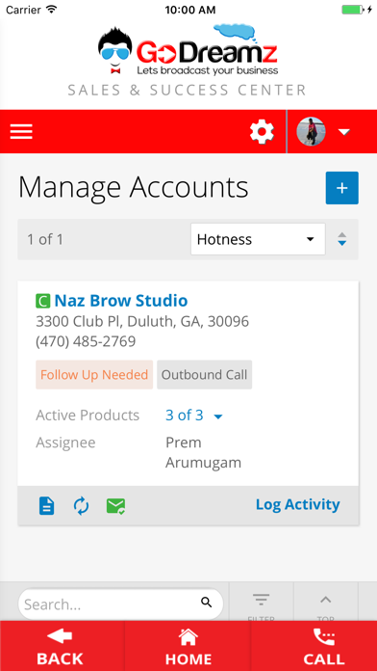Open the Hotness sort dropdown

click(x=258, y=239)
